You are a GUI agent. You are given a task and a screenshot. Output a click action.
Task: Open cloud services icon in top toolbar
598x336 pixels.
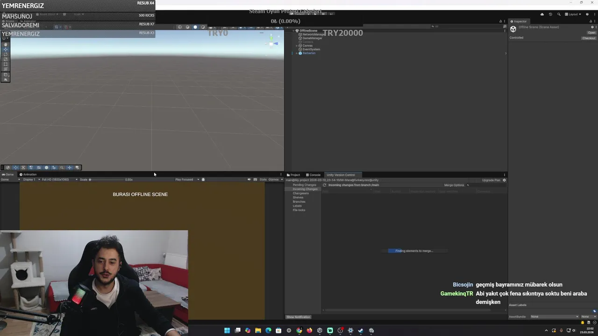tap(542, 14)
